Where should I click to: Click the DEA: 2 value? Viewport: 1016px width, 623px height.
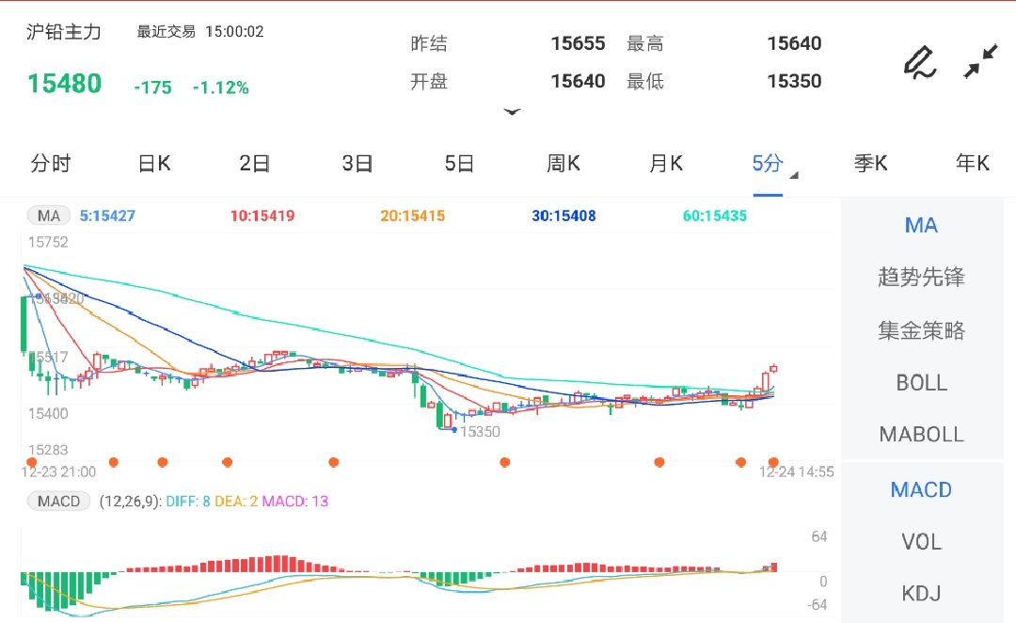(236, 501)
